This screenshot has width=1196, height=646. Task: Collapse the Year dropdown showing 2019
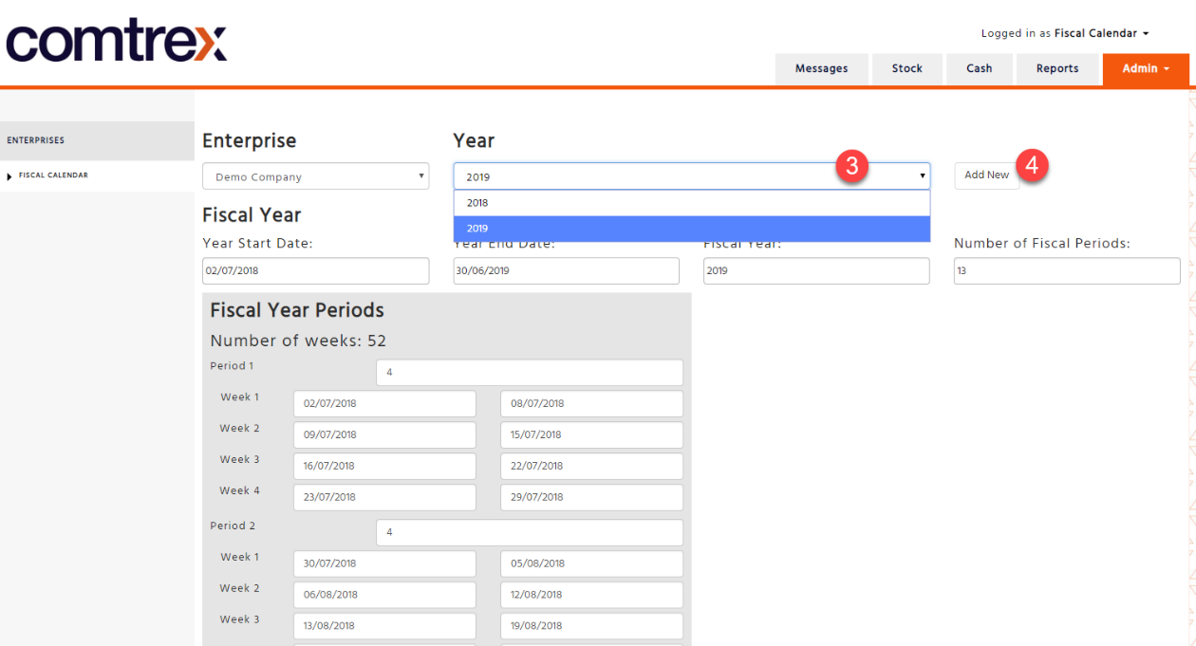692,176
